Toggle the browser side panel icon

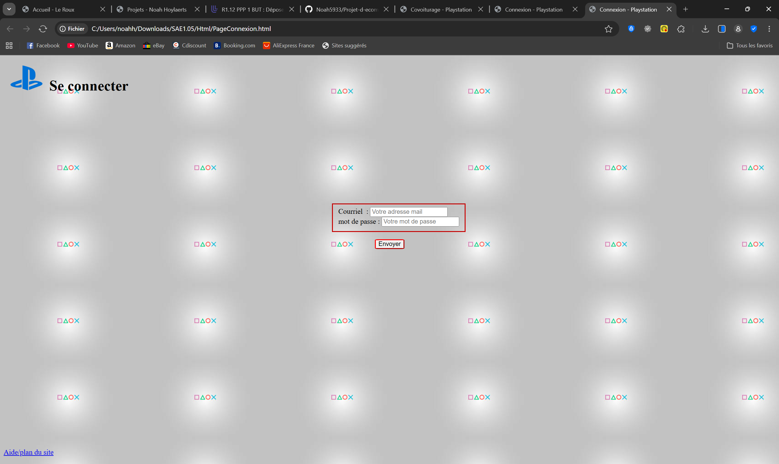[x=722, y=29]
